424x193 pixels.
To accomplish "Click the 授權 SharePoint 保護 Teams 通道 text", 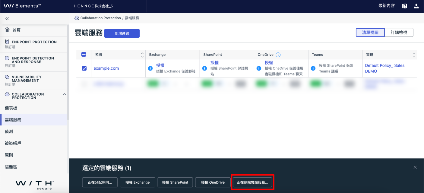I will point(336,68).
